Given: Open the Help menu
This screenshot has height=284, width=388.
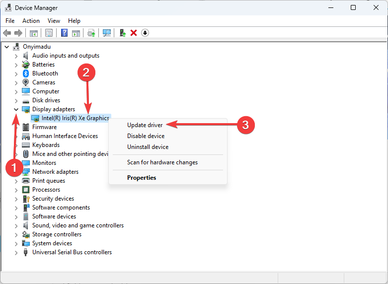Looking at the screenshot, I should click(74, 21).
